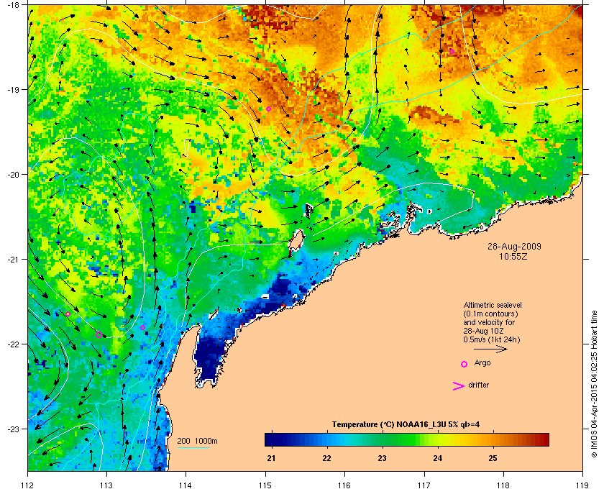Click the date text "28-Aug-2009"
604x489 pixels.
(x=514, y=246)
